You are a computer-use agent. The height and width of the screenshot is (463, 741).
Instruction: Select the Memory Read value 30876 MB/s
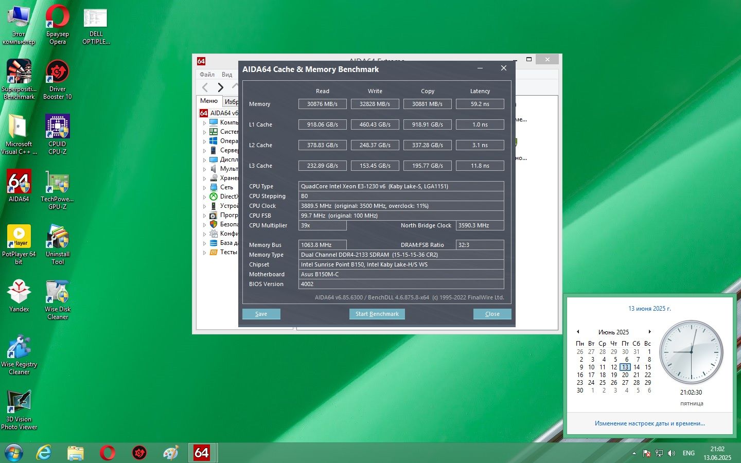point(323,104)
